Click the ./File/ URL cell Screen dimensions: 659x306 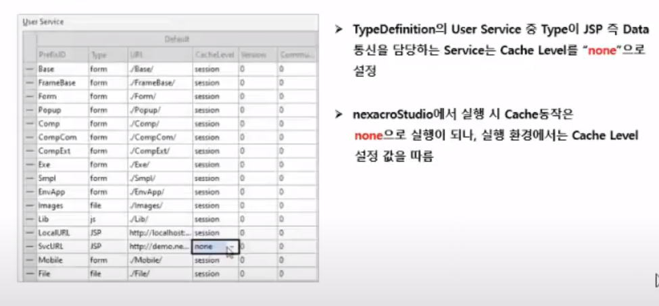(160, 274)
